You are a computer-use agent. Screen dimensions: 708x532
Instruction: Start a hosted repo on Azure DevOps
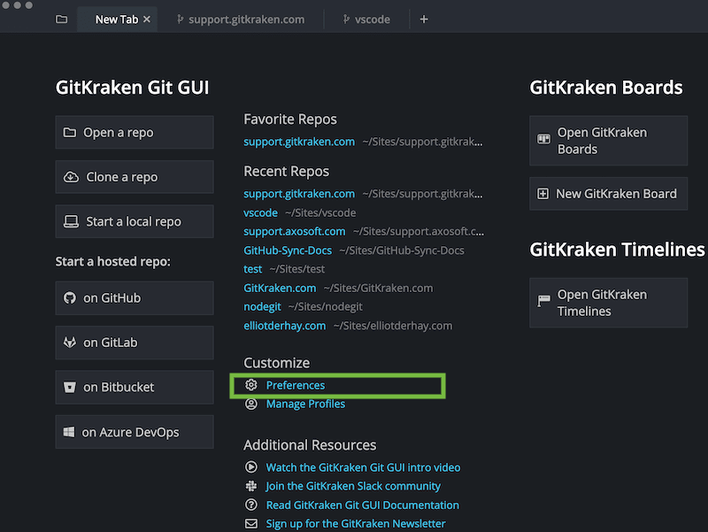tap(135, 432)
